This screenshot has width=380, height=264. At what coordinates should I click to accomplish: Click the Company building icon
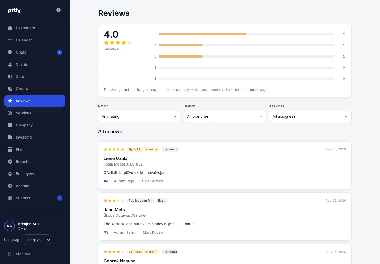(10, 125)
